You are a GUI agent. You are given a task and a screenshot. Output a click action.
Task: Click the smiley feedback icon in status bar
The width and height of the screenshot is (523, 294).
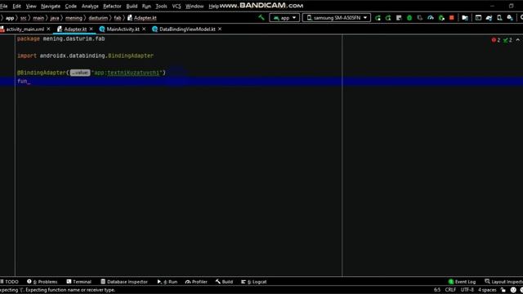[513, 290]
